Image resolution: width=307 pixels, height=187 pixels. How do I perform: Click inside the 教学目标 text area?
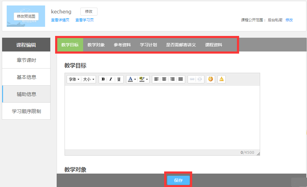click(x=162, y=117)
